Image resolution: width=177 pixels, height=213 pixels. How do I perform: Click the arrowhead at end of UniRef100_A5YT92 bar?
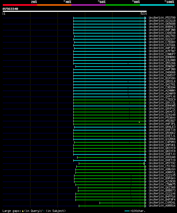145,164
